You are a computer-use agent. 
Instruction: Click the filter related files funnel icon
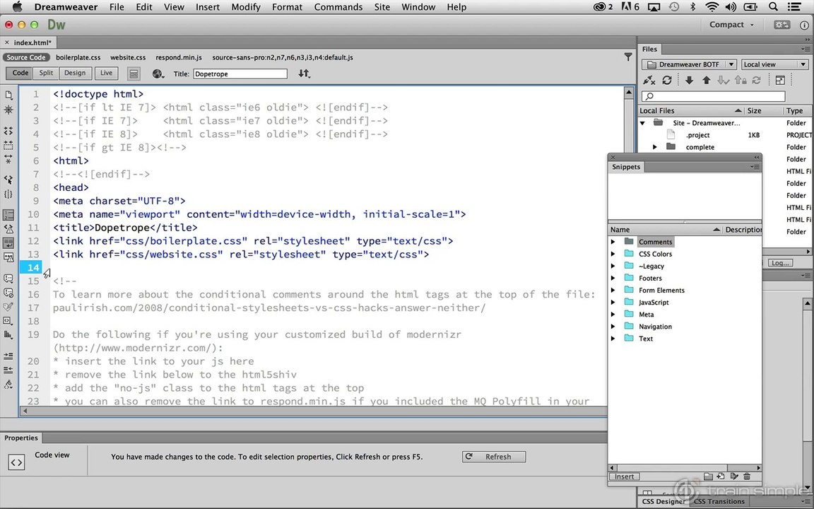coord(628,57)
